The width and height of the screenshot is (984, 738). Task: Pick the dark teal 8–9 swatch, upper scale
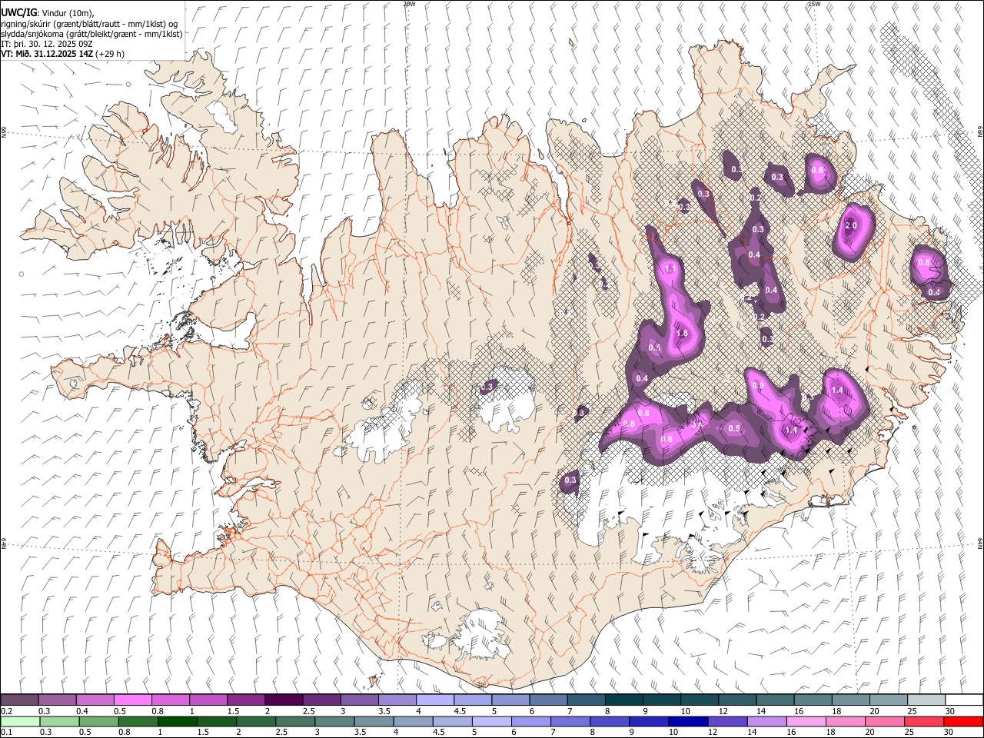tap(623, 700)
